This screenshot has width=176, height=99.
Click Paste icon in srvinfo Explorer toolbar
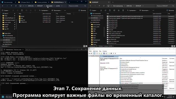coord(22,10)
